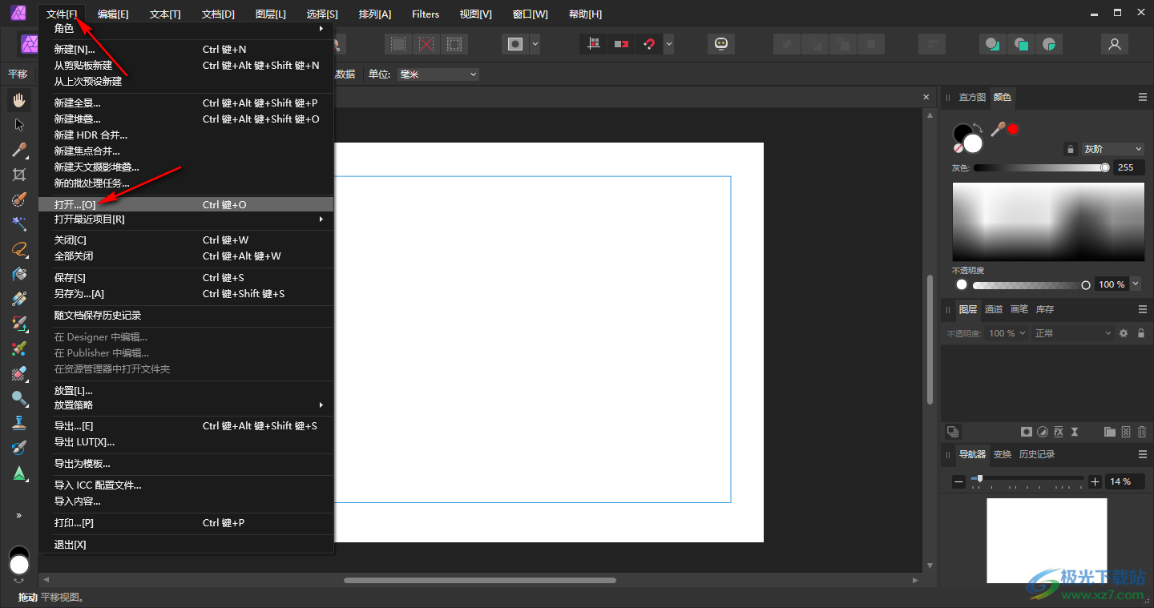Toggle the layer lock icon in Layers panel
This screenshot has height=608, width=1154.
[x=1141, y=333]
